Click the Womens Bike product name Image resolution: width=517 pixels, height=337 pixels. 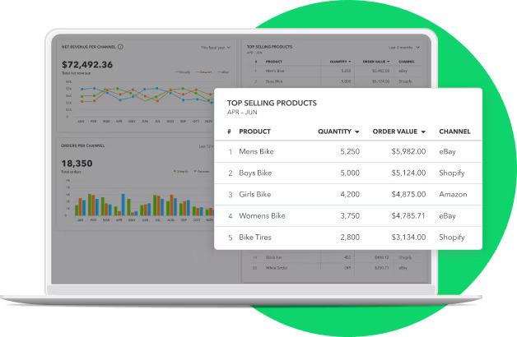pos(262,216)
